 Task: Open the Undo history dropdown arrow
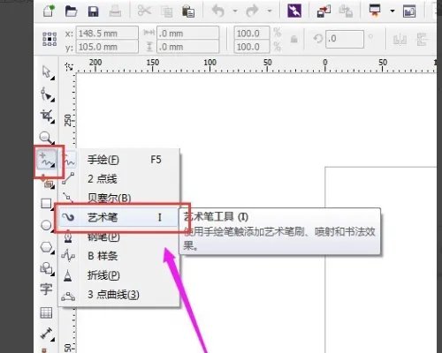click(235, 11)
